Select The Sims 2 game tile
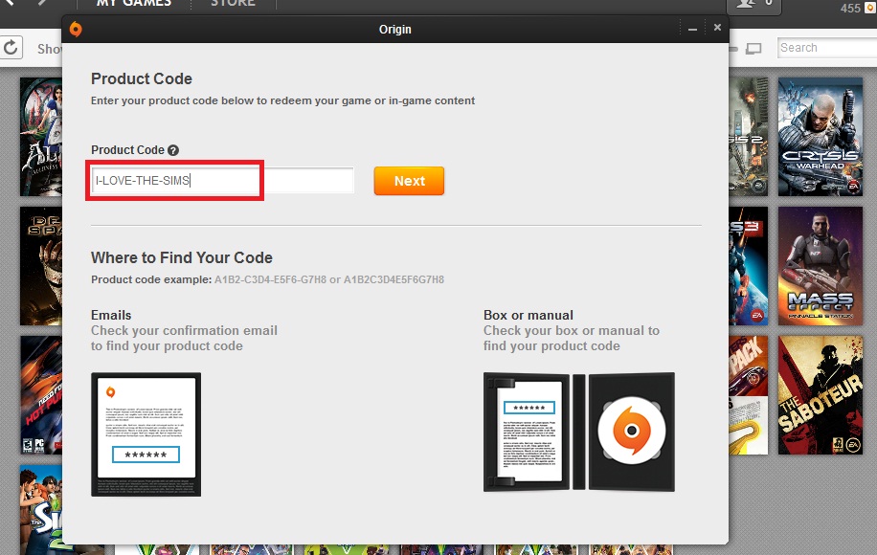 coord(41,510)
